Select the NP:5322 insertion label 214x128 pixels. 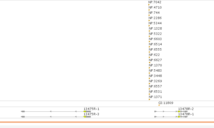155,34
